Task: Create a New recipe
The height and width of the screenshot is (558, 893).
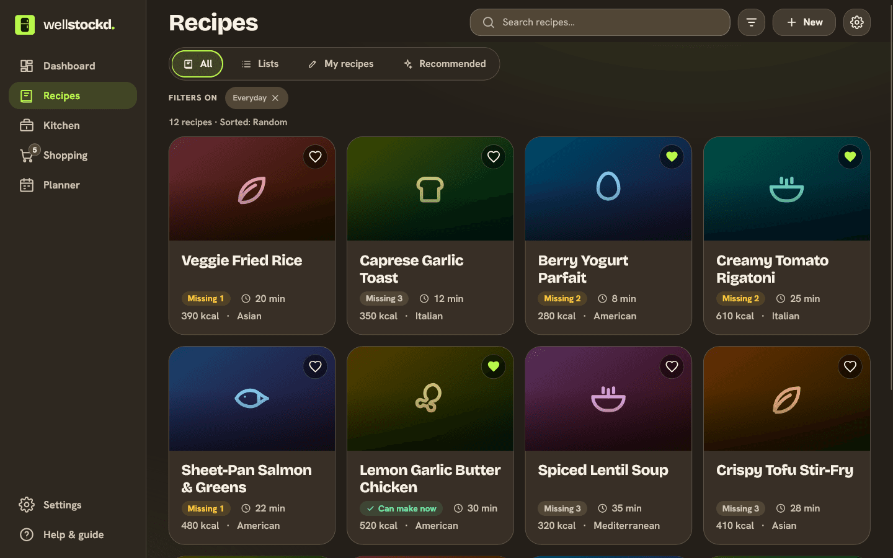Action: (804, 22)
